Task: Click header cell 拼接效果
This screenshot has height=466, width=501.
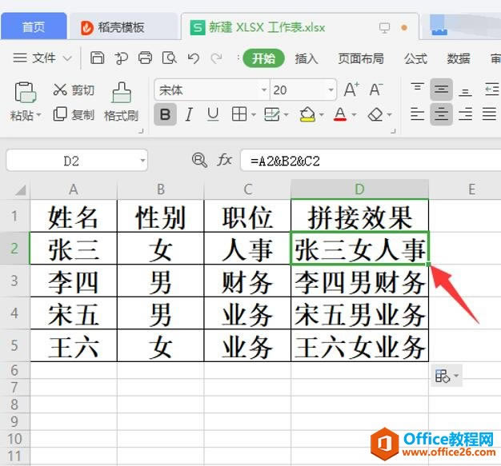Action: (x=360, y=216)
